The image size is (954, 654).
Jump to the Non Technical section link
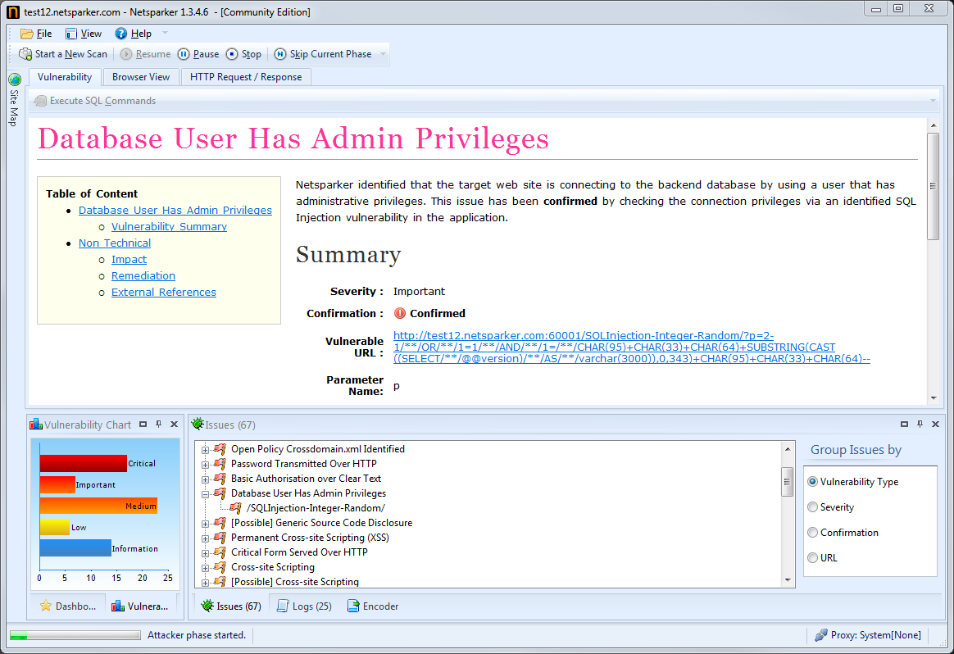point(115,243)
